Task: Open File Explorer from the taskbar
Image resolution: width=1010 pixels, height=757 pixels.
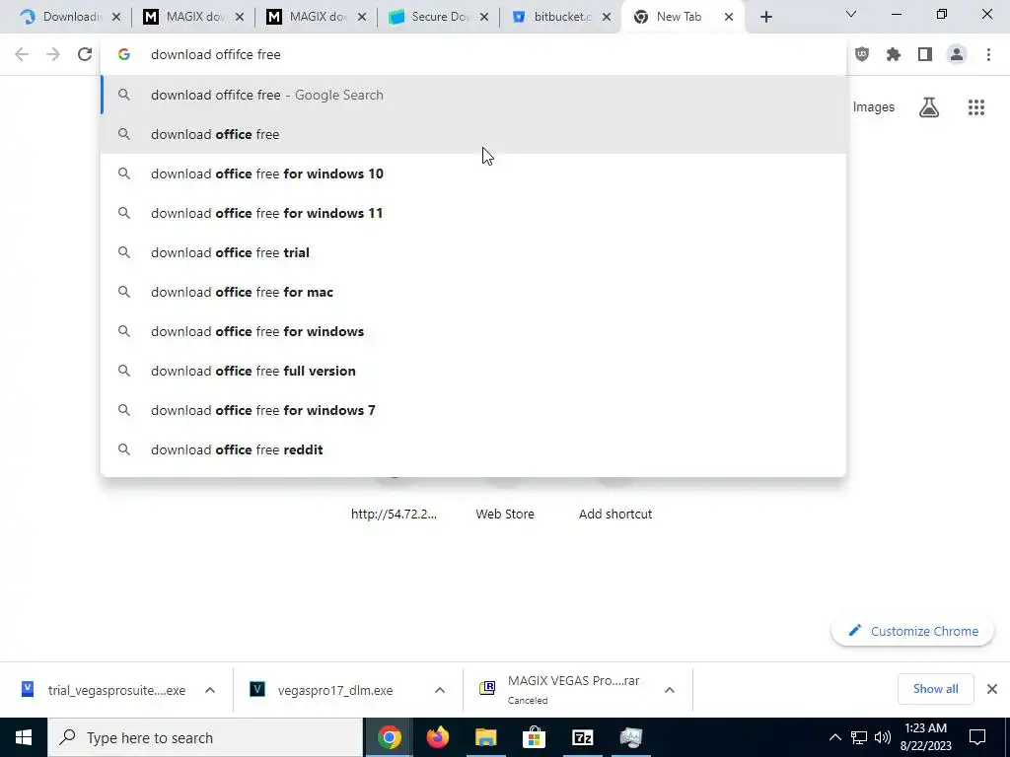Action: [x=485, y=737]
